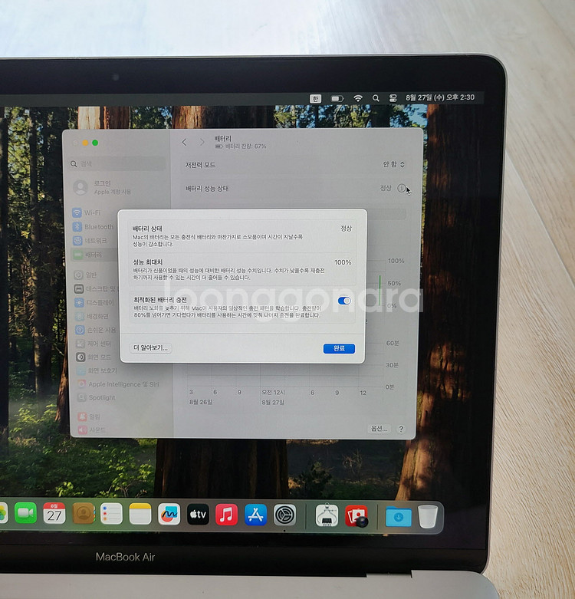Open Calendar showing 27 in the Dock
This screenshot has width=575, height=599.
54,513
